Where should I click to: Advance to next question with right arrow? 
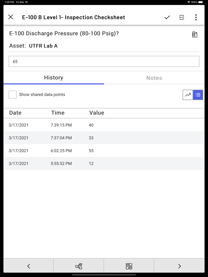[179, 266]
